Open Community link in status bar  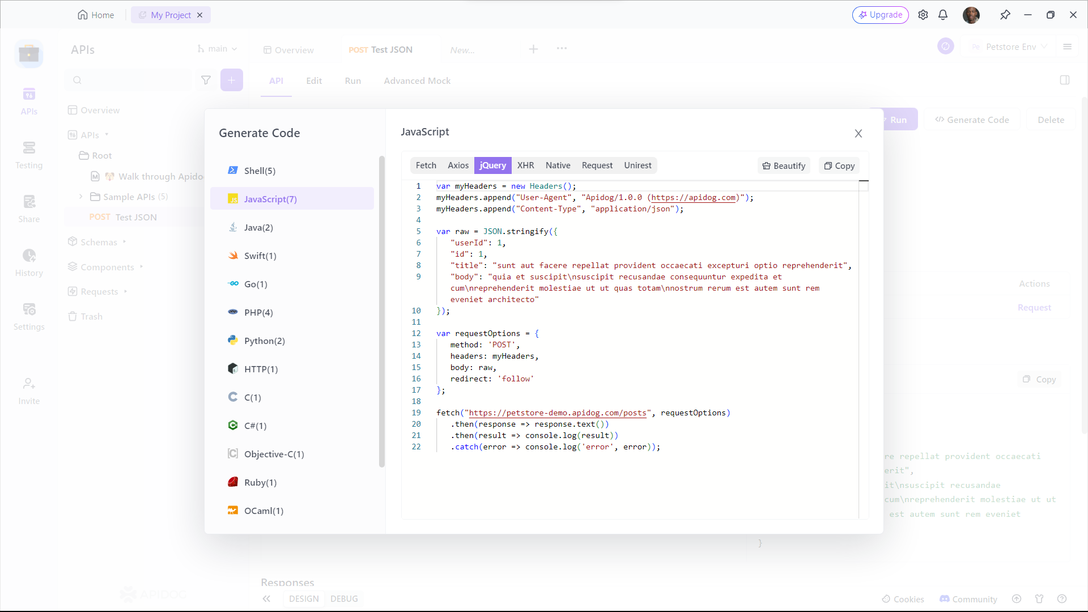pos(968,599)
